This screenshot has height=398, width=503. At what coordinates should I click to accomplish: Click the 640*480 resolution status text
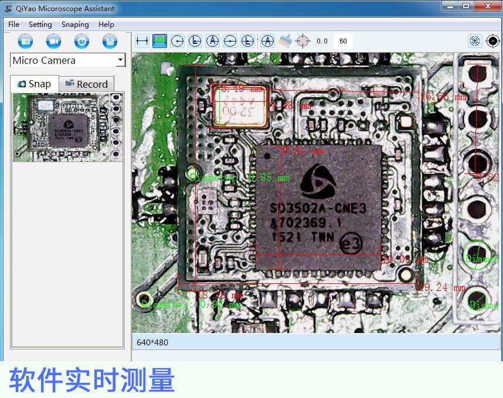point(152,342)
